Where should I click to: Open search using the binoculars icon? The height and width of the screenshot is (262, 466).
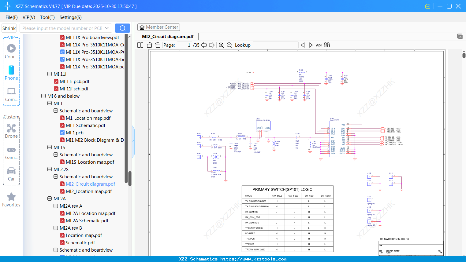point(326,45)
